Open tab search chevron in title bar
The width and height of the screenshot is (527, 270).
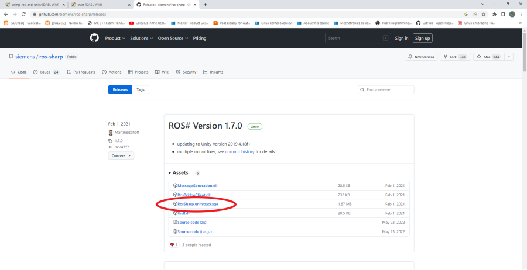482,4
